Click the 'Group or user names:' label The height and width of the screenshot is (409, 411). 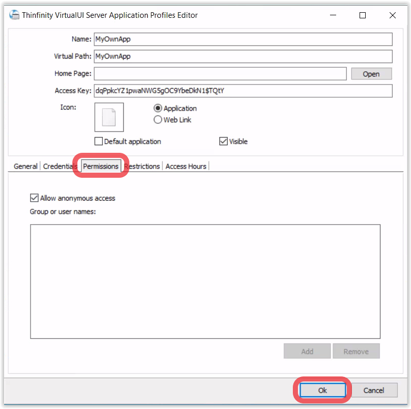[x=63, y=211]
